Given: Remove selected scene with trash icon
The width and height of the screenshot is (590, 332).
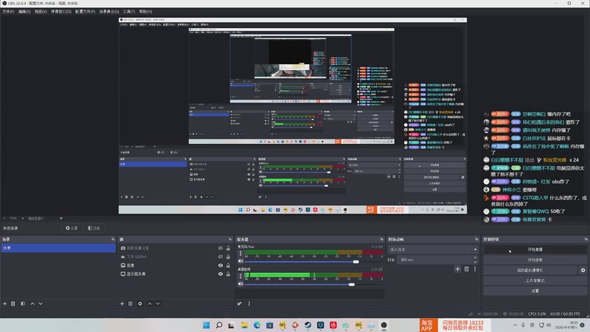Looking at the screenshot, I should [13, 304].
